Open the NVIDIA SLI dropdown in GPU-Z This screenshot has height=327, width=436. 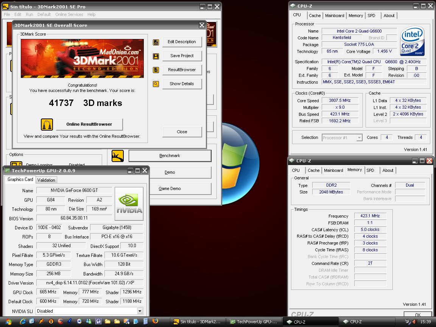click(x=140, y=311)
